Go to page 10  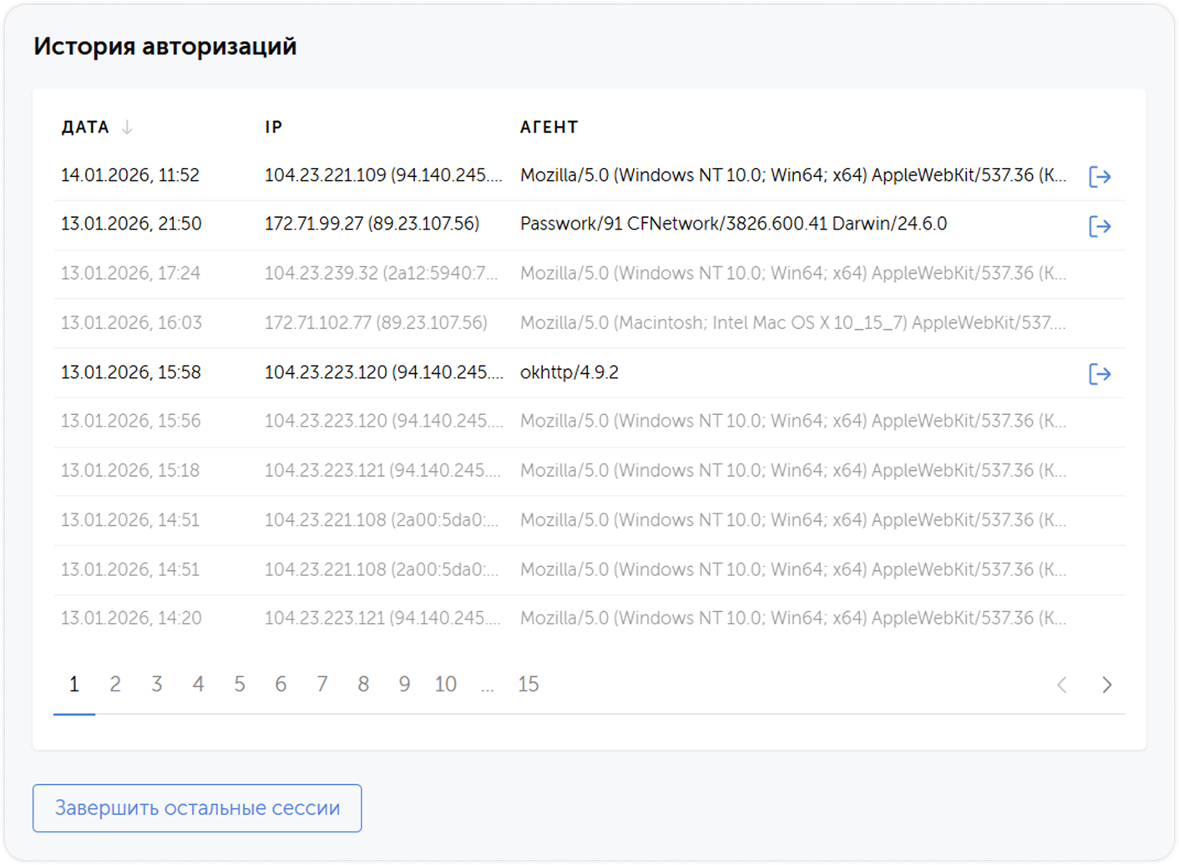tap(445, 684)
